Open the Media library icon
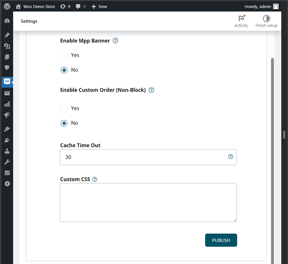288x264 pixels. (x=7, y=46)
